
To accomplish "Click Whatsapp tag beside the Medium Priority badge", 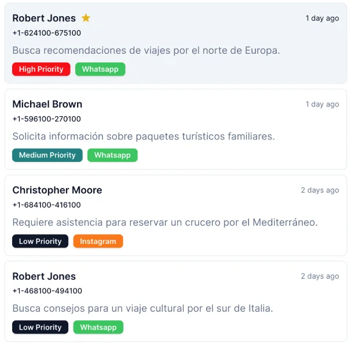I will tap(112, 155).
